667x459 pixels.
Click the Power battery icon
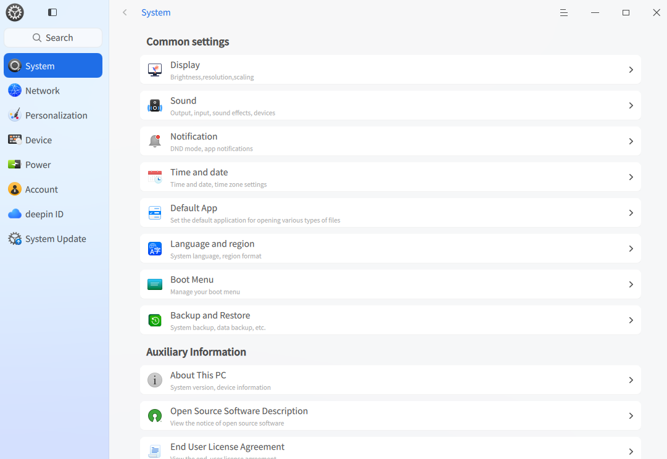(x=15, y=164)
